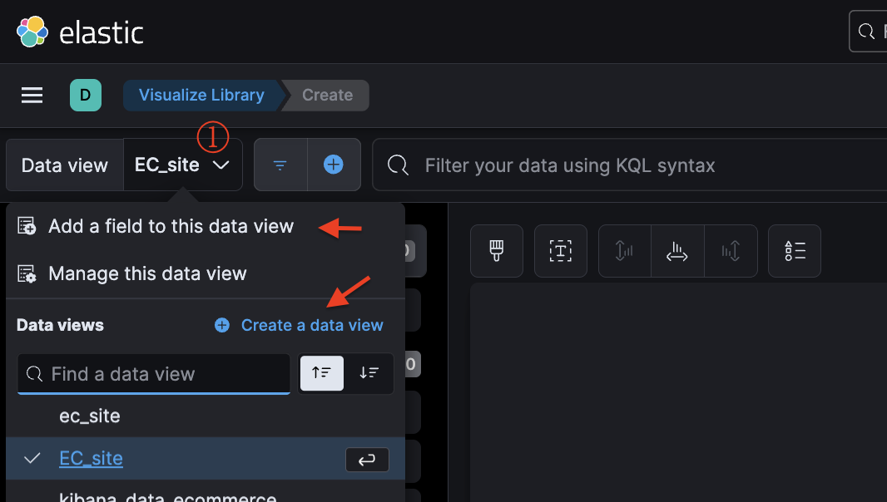Open the text labels options icon

point(561,251)
